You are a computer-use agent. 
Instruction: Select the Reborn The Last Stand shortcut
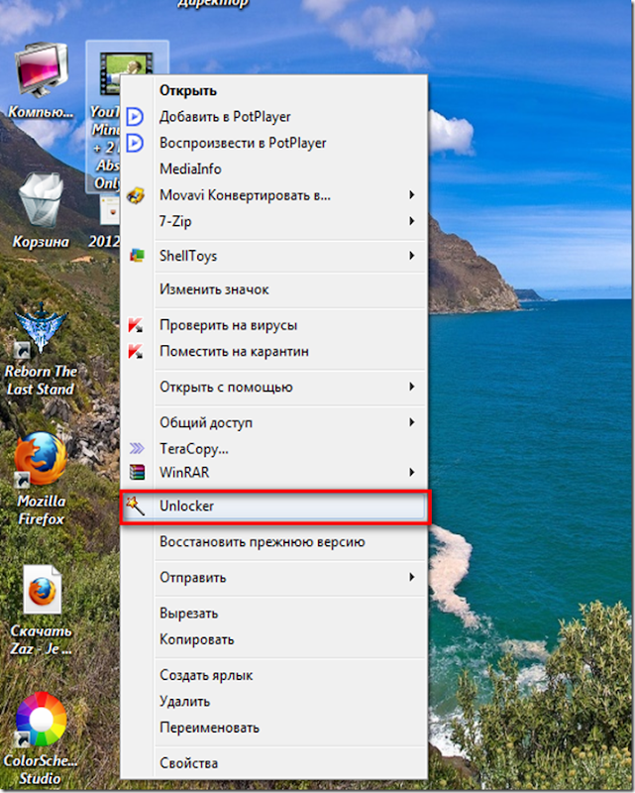41,329
